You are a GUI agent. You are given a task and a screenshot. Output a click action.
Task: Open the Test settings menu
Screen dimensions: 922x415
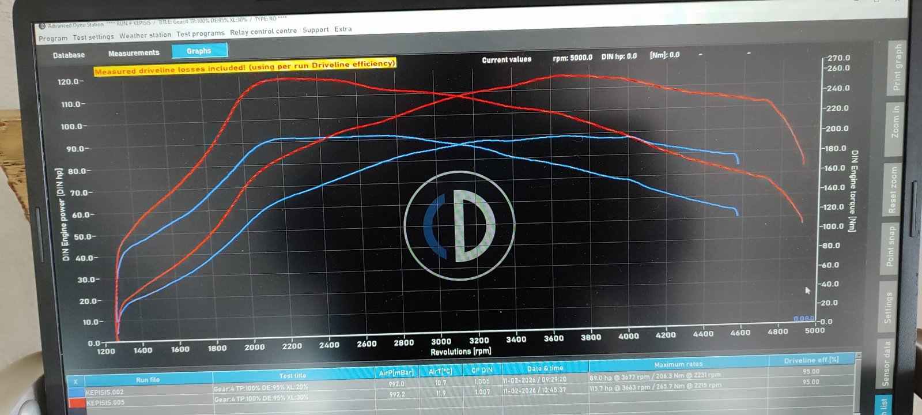click(93, 37)
